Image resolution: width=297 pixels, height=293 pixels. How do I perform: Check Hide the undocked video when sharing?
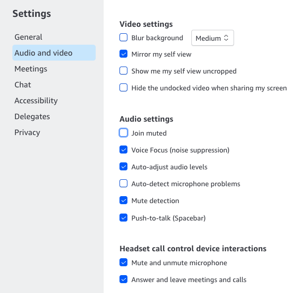[x=123, y=87]
